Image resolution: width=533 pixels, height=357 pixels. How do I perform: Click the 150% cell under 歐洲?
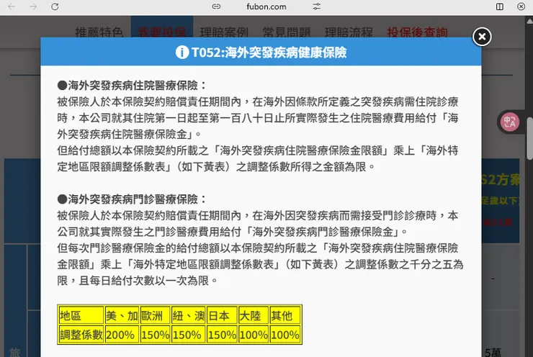pos(155,335)
